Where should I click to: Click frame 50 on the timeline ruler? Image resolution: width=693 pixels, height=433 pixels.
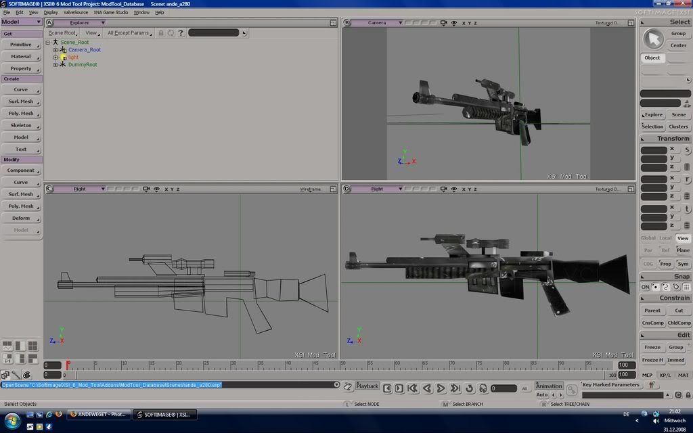pos(343,365)
